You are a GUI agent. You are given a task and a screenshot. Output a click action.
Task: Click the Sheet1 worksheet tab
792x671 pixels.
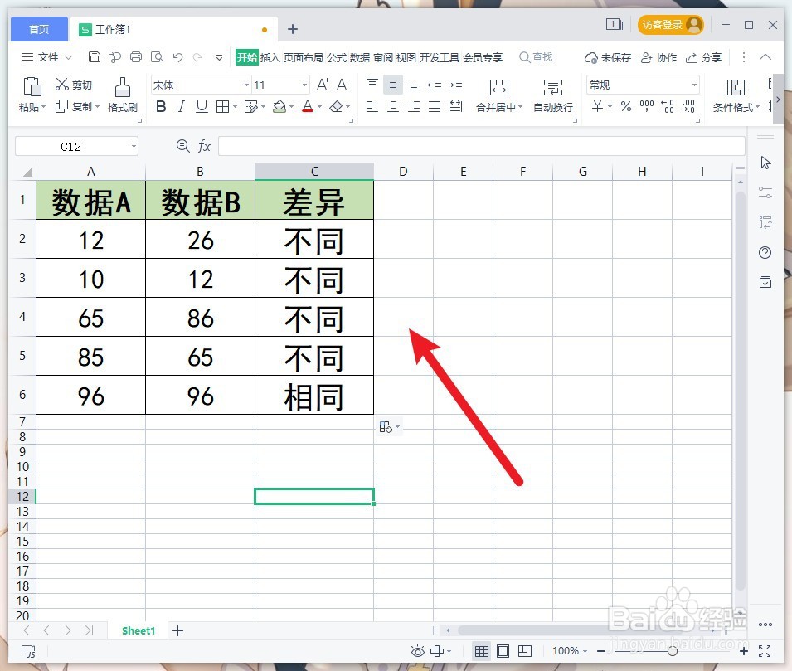point(137,630)
